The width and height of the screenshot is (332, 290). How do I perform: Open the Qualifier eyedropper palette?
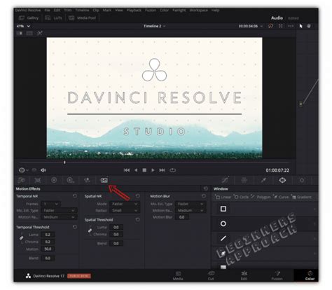tap(263, 180)
